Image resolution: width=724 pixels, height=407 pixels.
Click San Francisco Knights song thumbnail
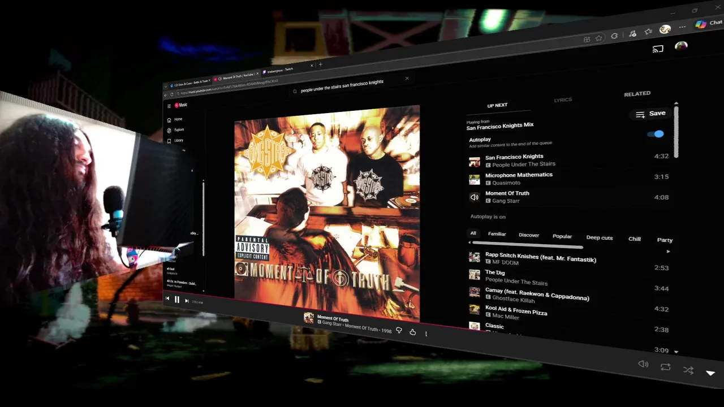click(475, 162)
